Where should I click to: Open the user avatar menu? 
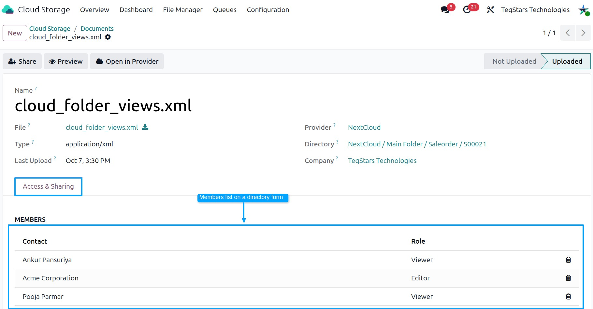(x=584, y=10)
